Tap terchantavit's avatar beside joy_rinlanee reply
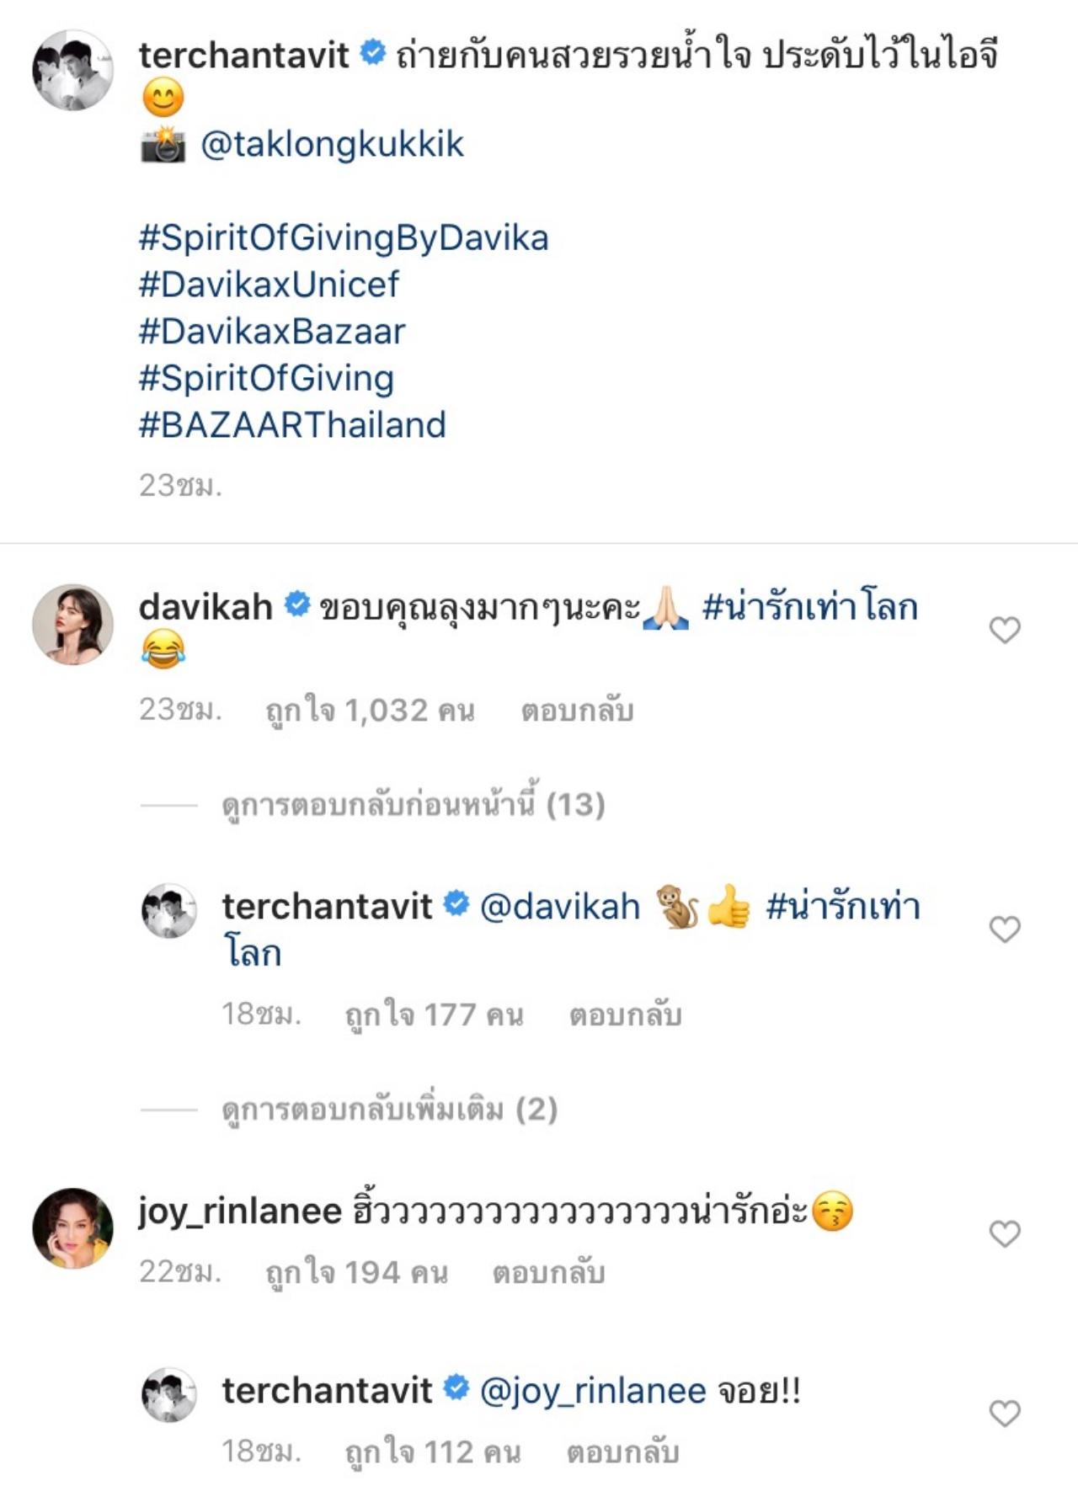 click(168, 1394)
